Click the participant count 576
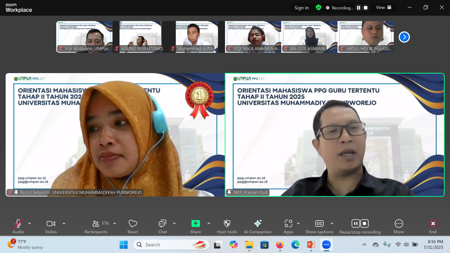This screenshot has height=253, width=450. 105,223
